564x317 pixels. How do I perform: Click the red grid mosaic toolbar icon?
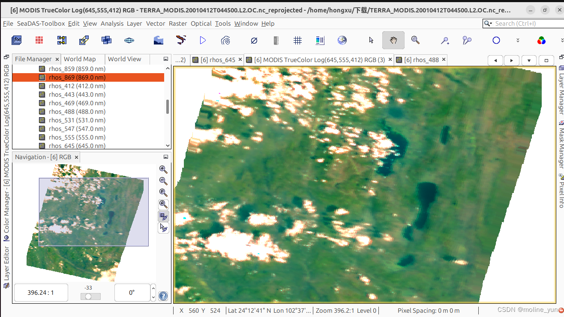click(x=39, y=40)
